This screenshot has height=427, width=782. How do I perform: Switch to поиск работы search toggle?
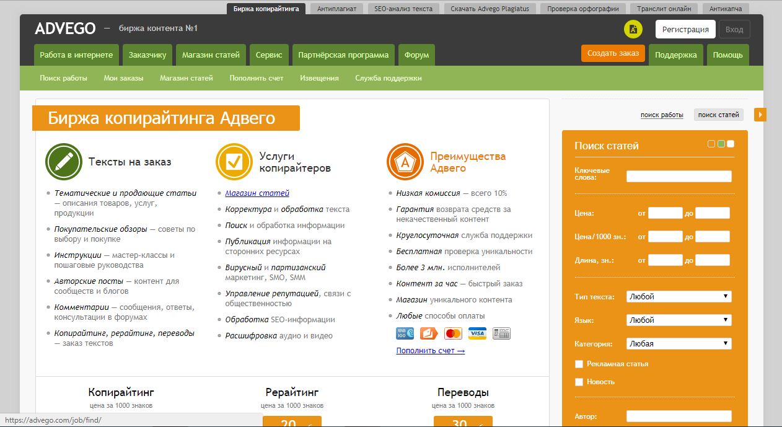[662, 115]
